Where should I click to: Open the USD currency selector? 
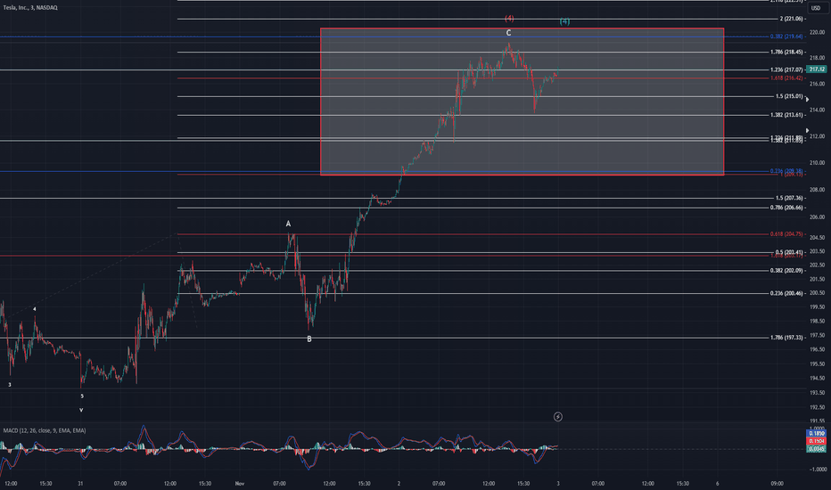click(816, 8)
